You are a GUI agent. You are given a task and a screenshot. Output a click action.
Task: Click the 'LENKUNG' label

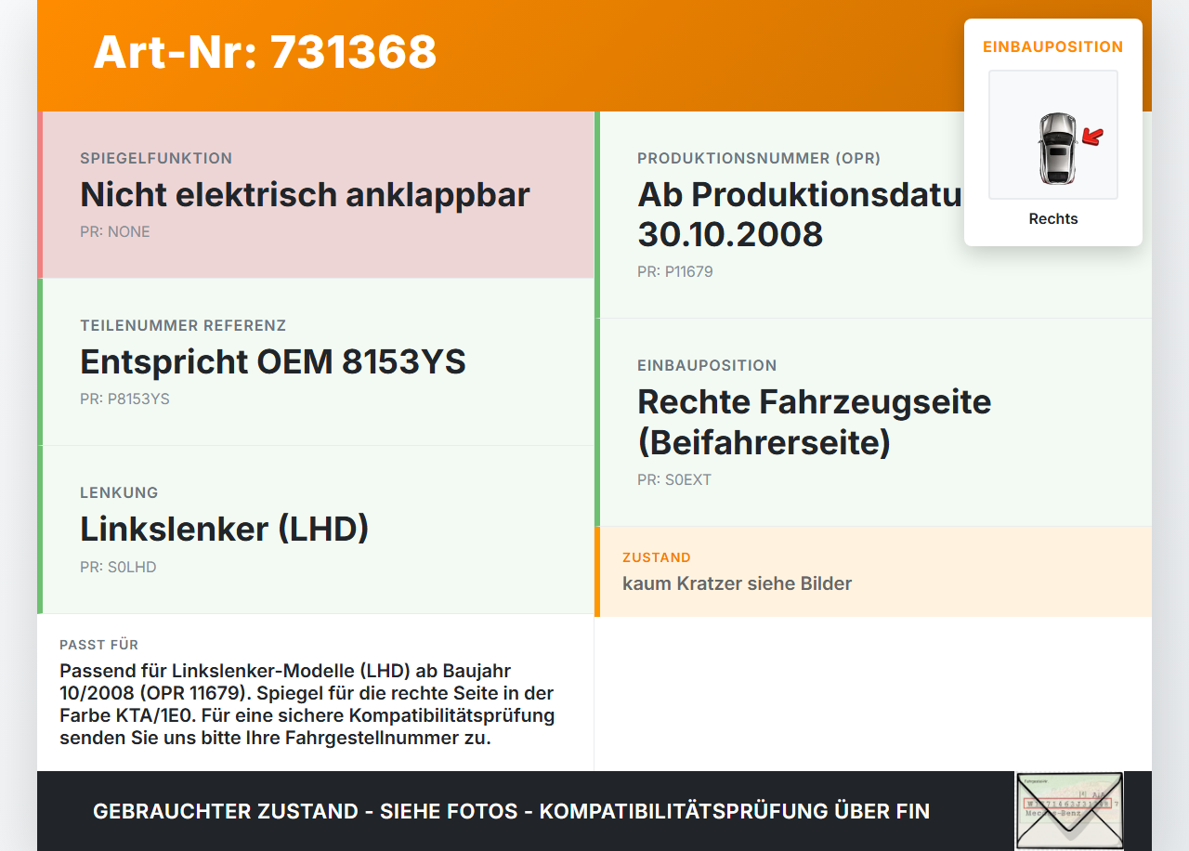pyautogui.click(x=119, y=492)
